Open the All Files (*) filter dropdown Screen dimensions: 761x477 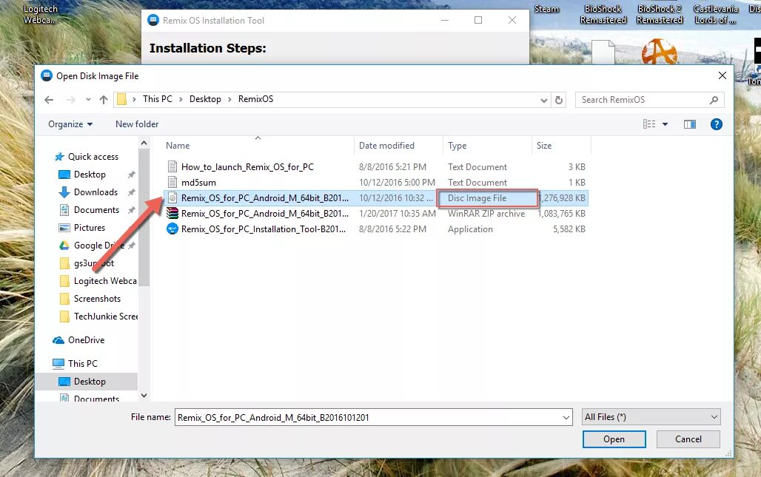[651, 417]
